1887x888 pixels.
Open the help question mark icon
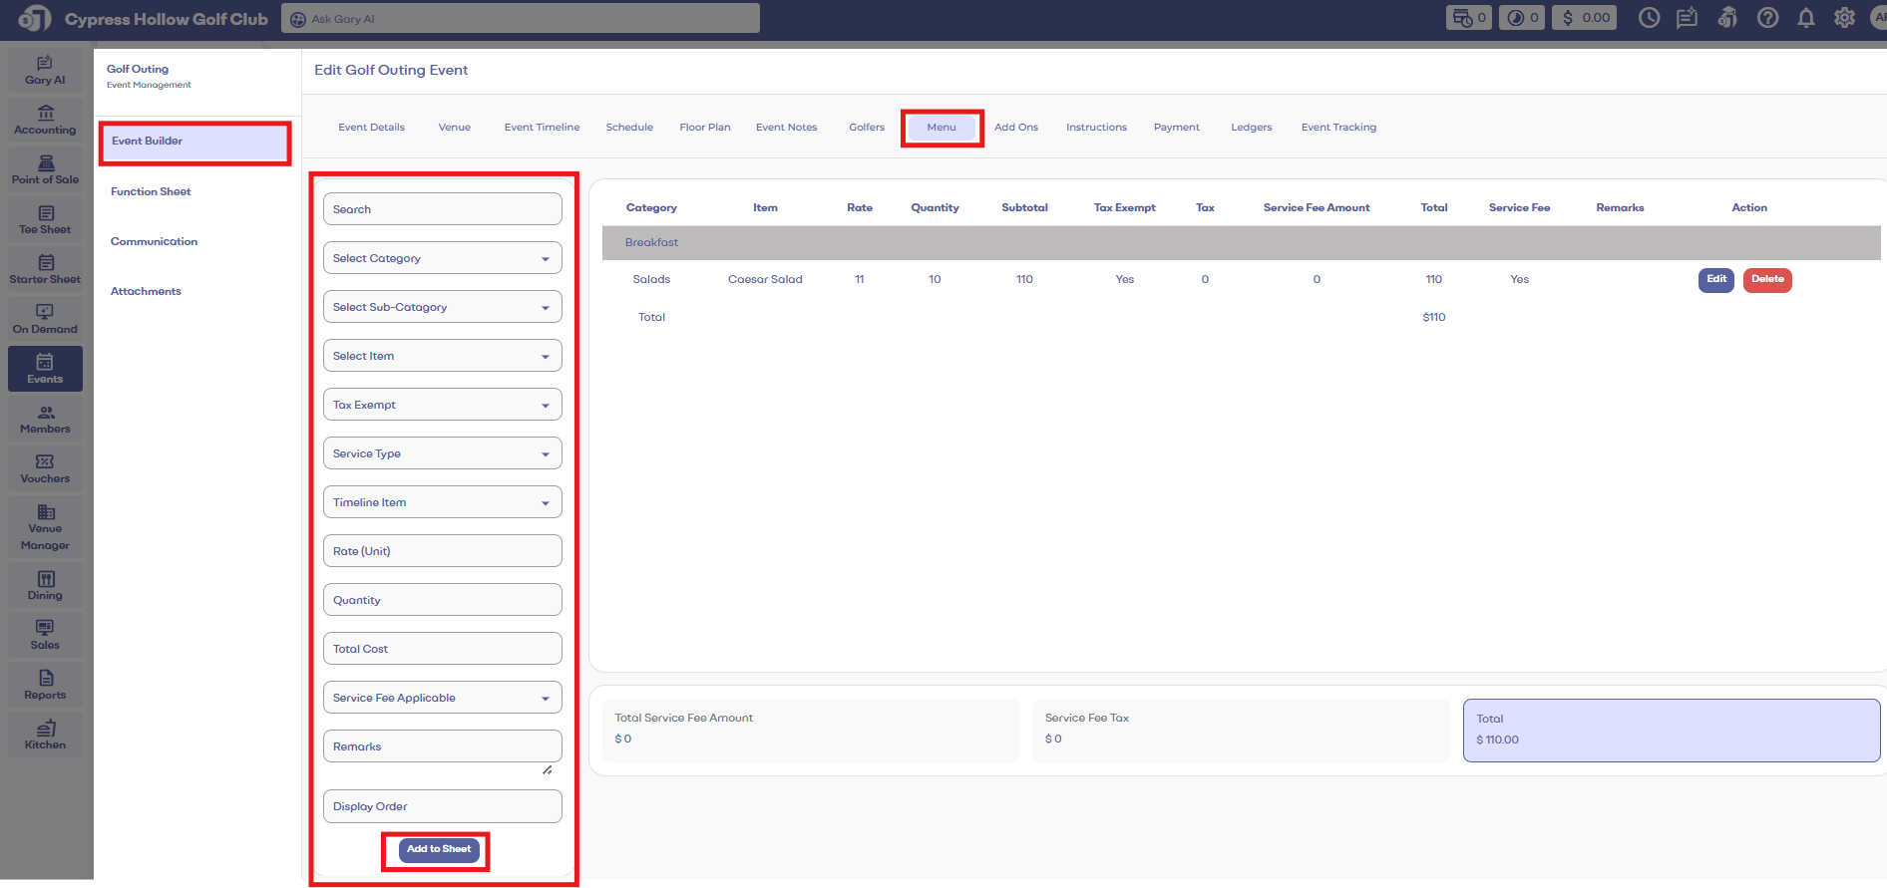pos(1767,18)
